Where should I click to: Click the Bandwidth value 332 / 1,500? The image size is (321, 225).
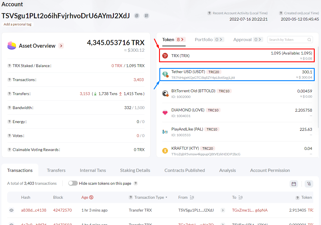pos(134,108)
